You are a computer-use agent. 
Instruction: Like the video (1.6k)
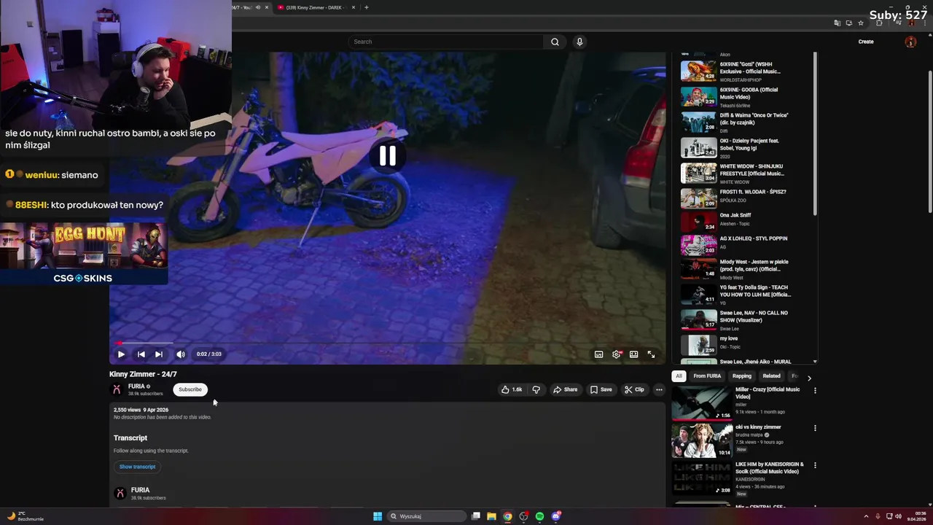pyautogui.click(x=512, y=389)
